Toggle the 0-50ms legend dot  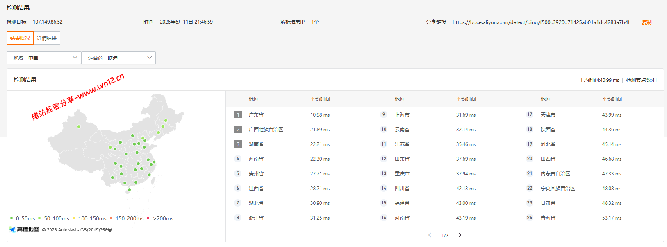[x=11, y=218]
